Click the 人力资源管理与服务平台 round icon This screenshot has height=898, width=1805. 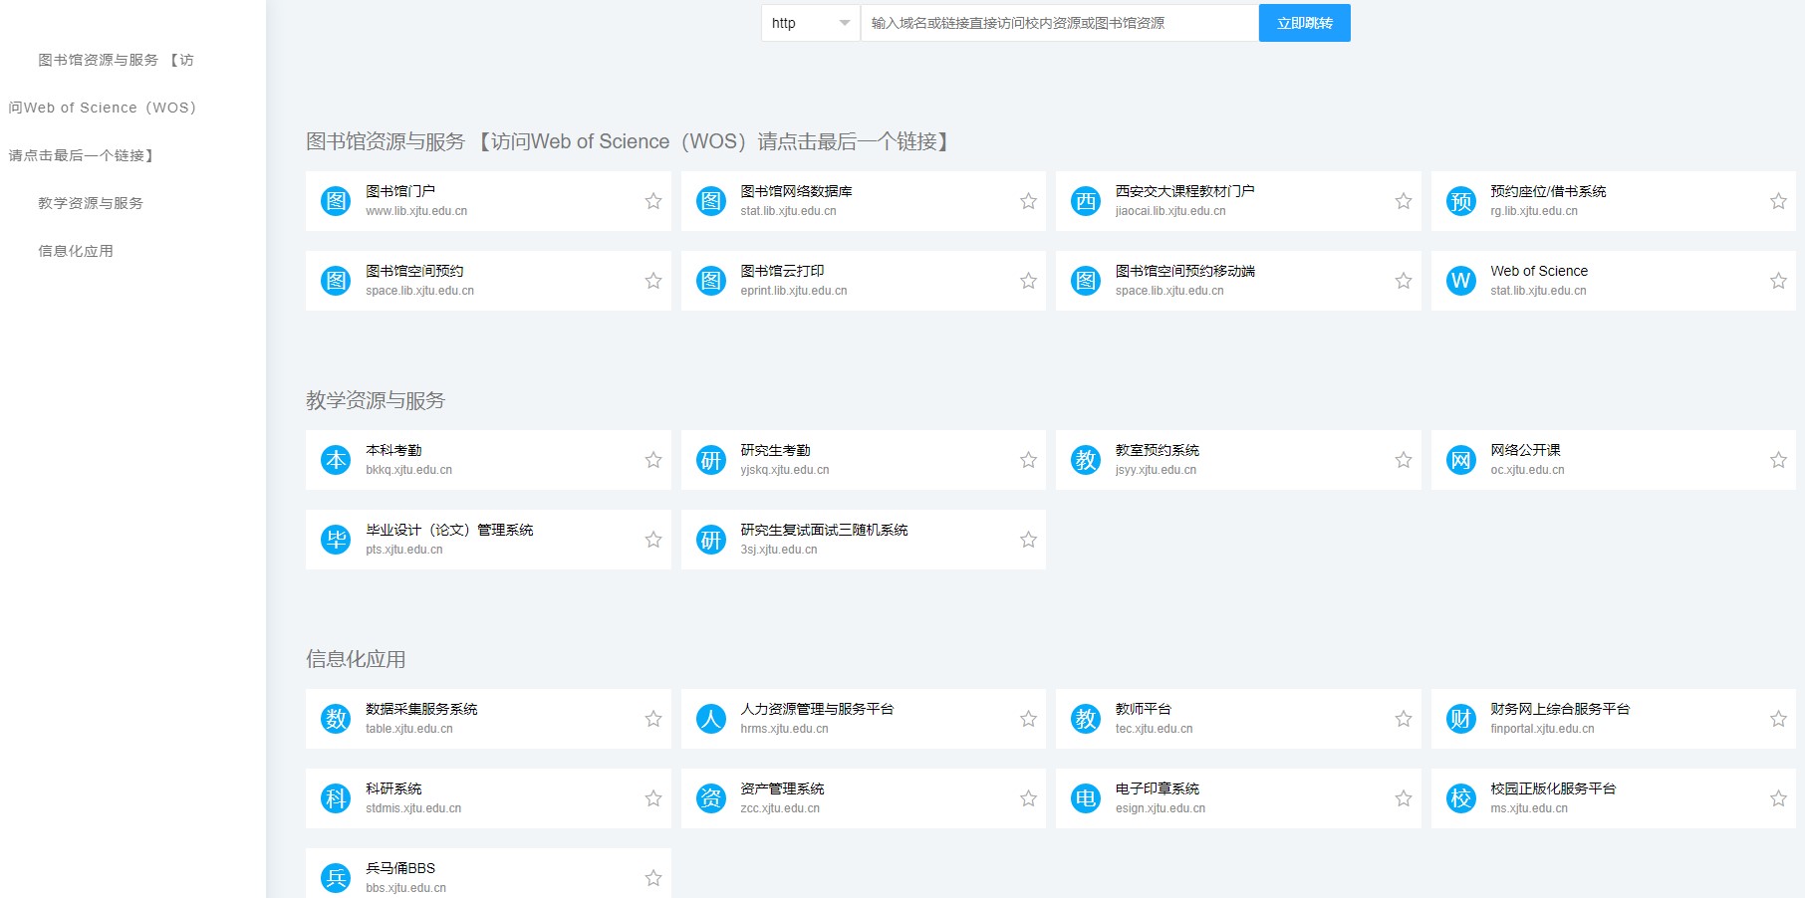(x=711, y=719)
